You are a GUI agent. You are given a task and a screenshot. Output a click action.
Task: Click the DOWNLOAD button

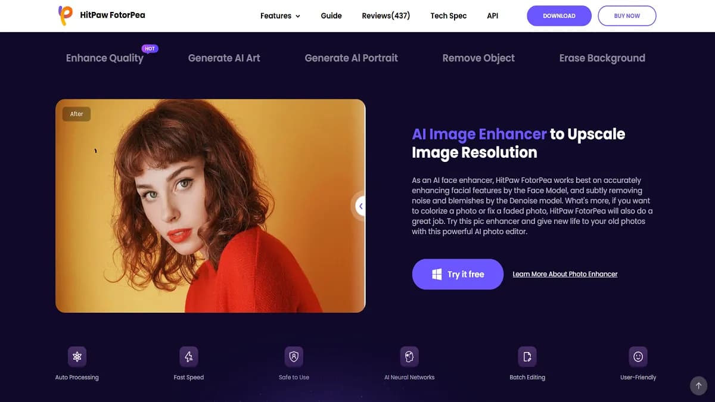(x=559, y=16)
